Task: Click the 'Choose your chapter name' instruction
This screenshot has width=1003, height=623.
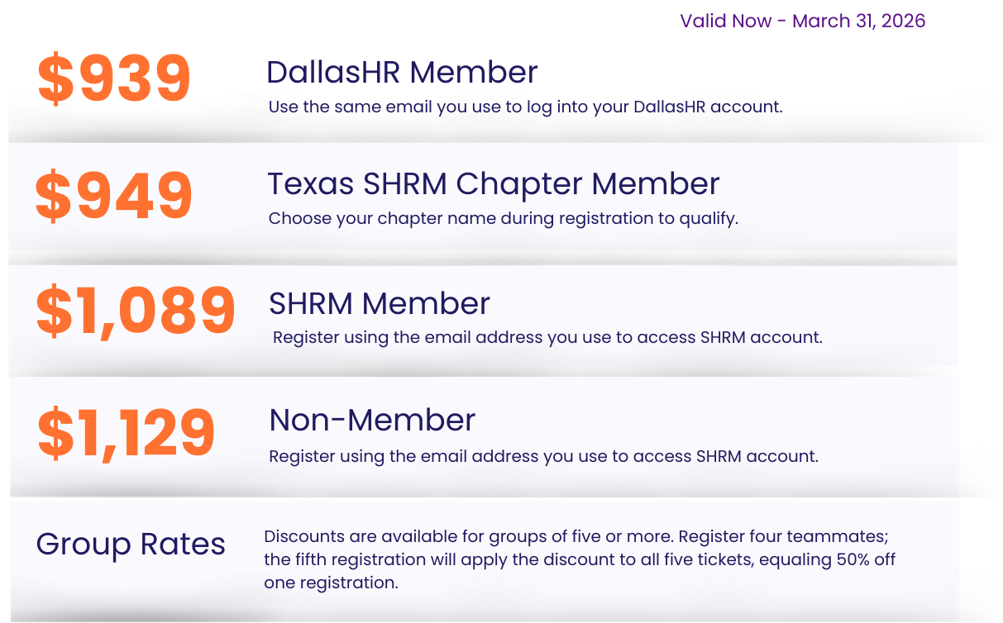Action: tap(503, 219)
